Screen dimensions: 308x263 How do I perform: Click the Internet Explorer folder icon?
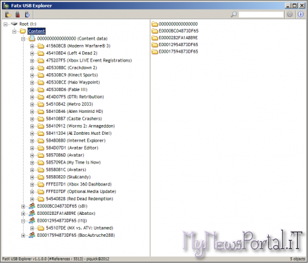coord(40,140)
